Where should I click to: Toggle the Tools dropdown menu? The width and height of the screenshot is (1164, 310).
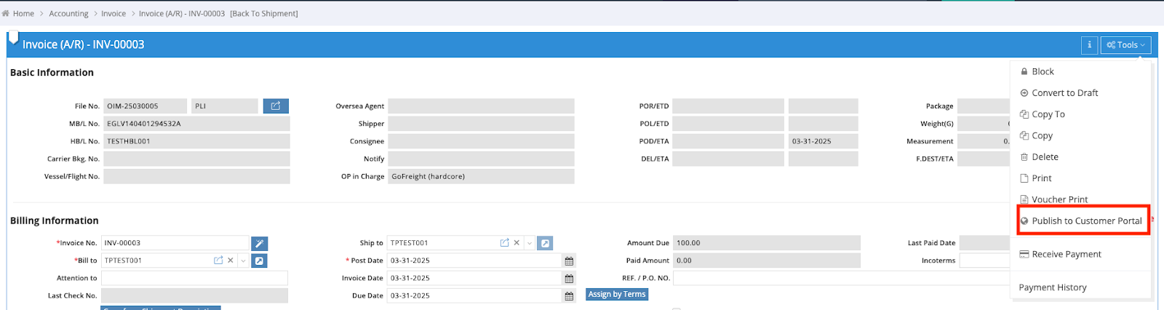click(x=1125, y=45)
